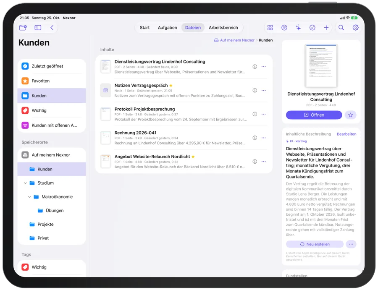Viewport: 378px width, 290px height.
Task: Open more options for Dienstleistungsvertrag row
Action: pos(263,67)
